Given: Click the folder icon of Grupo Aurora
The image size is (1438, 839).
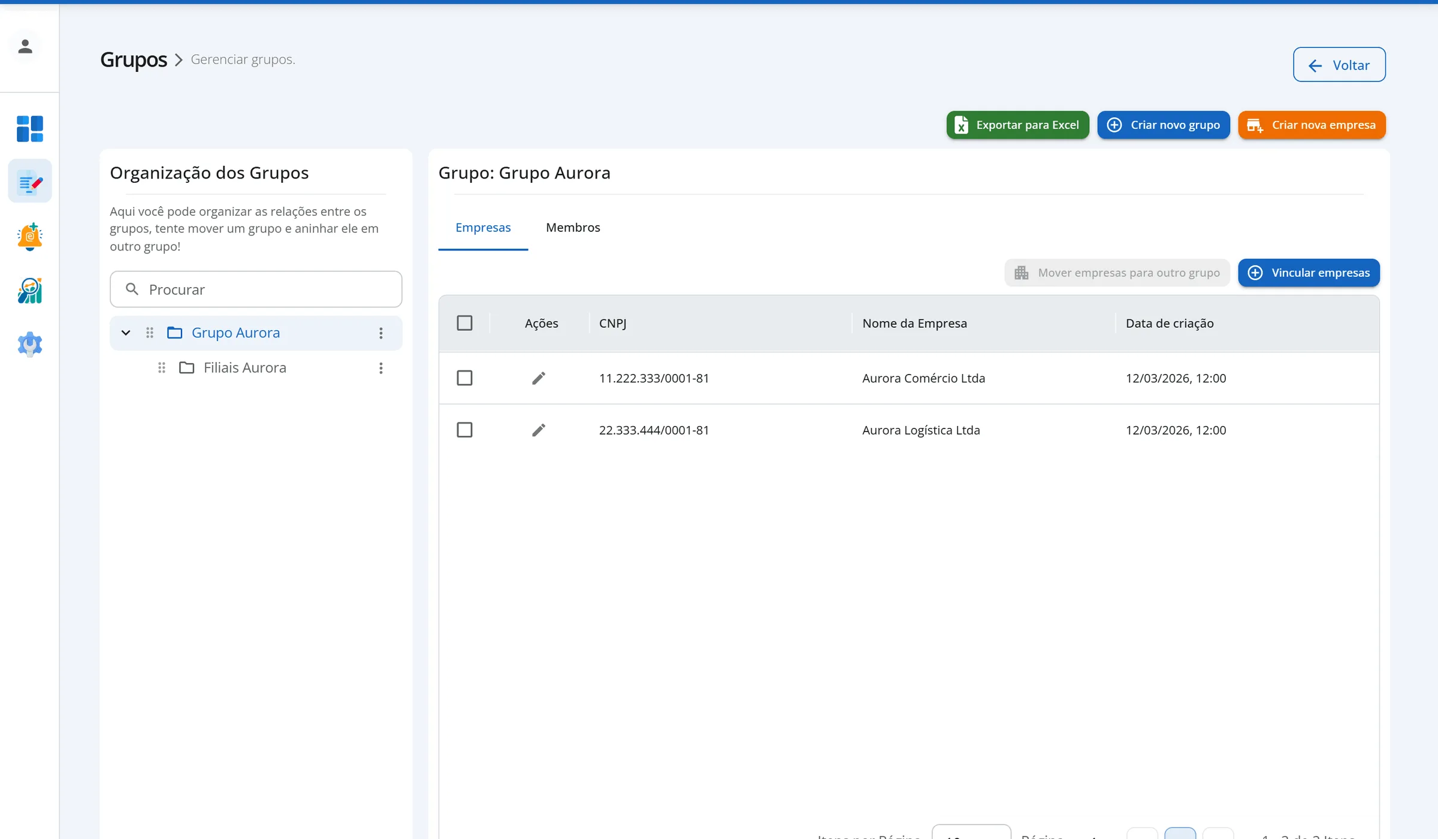Looking at the screenshot, I should click(x=175, y=333).
